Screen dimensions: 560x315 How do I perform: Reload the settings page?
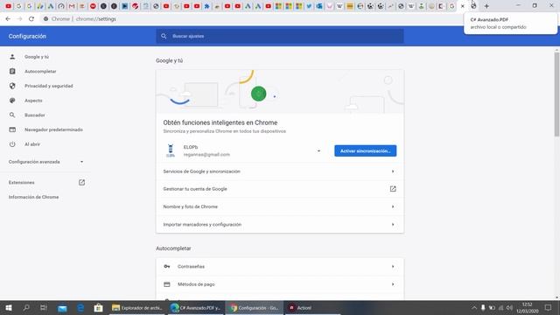point(31,19)
